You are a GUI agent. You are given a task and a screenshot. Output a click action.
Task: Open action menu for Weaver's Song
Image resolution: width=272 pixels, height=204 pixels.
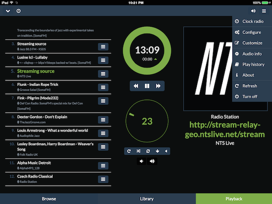click(x=103, y=147)
